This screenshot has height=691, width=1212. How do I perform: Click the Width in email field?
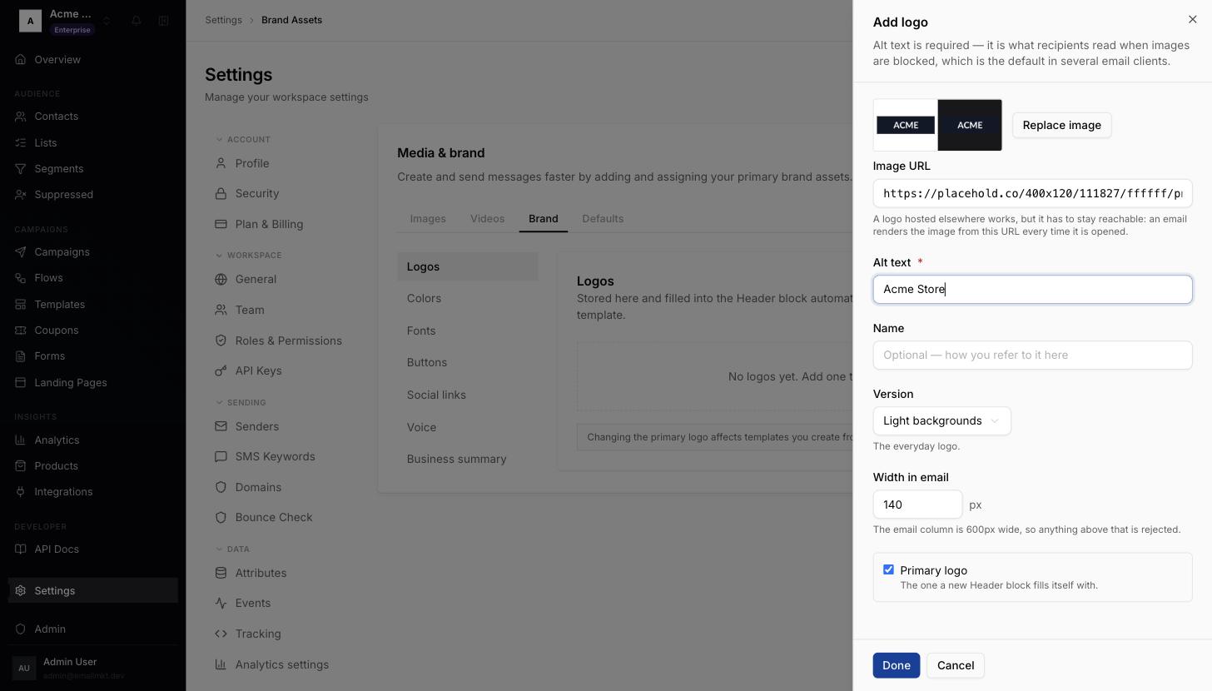(x=917, y=505)
